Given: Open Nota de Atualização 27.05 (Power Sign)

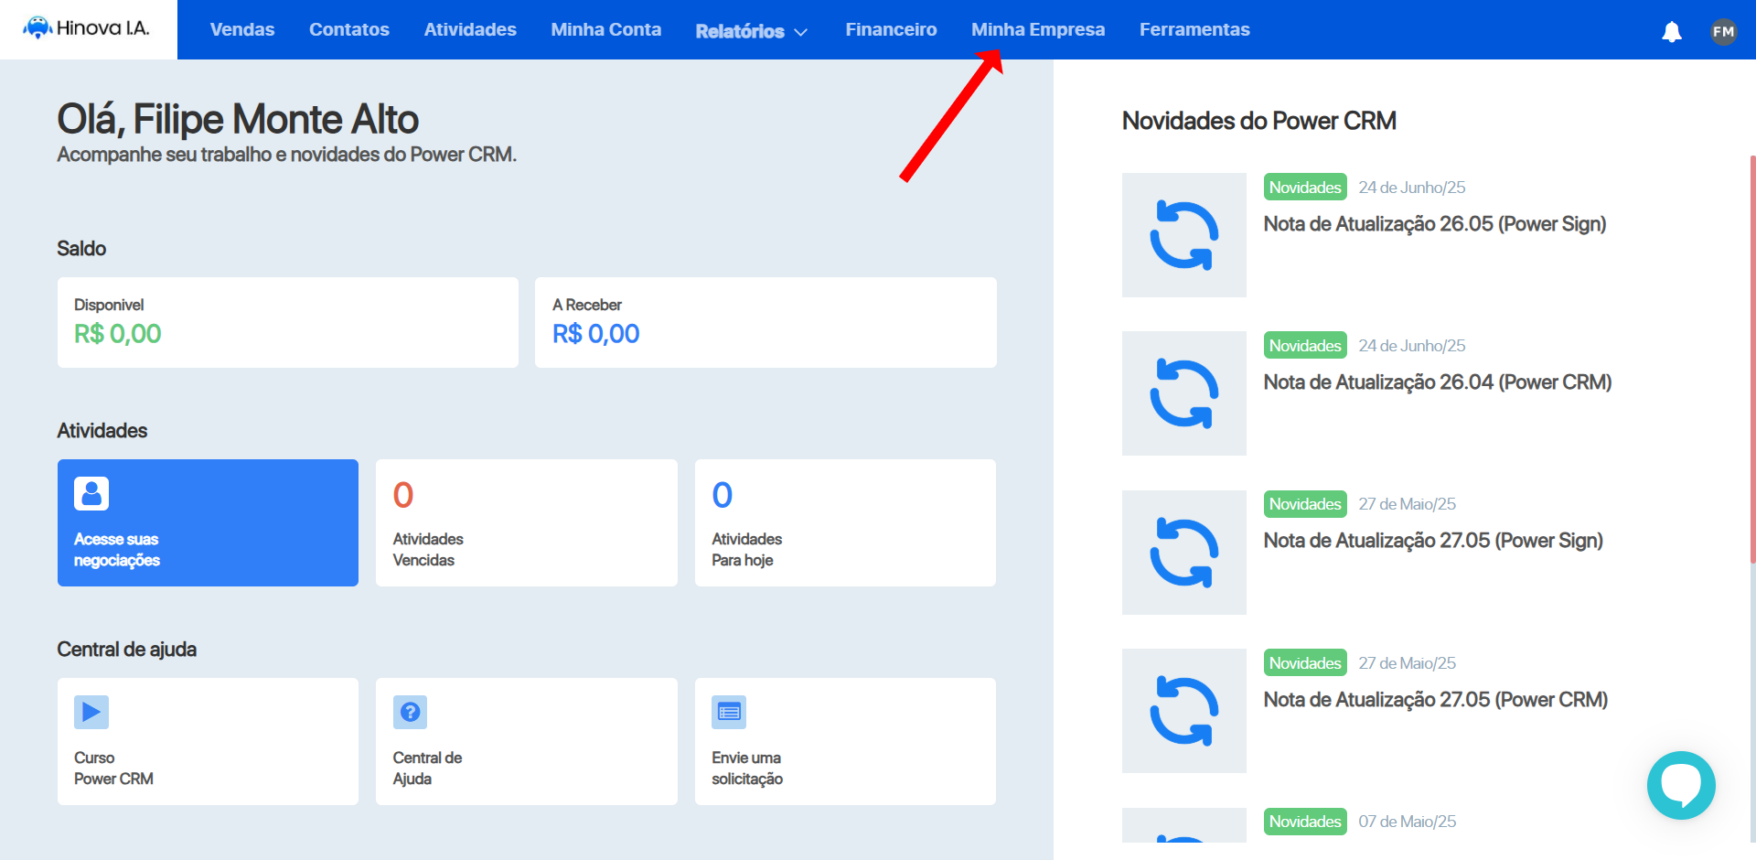Looking at the screenshot, I should click(1433, 541).
